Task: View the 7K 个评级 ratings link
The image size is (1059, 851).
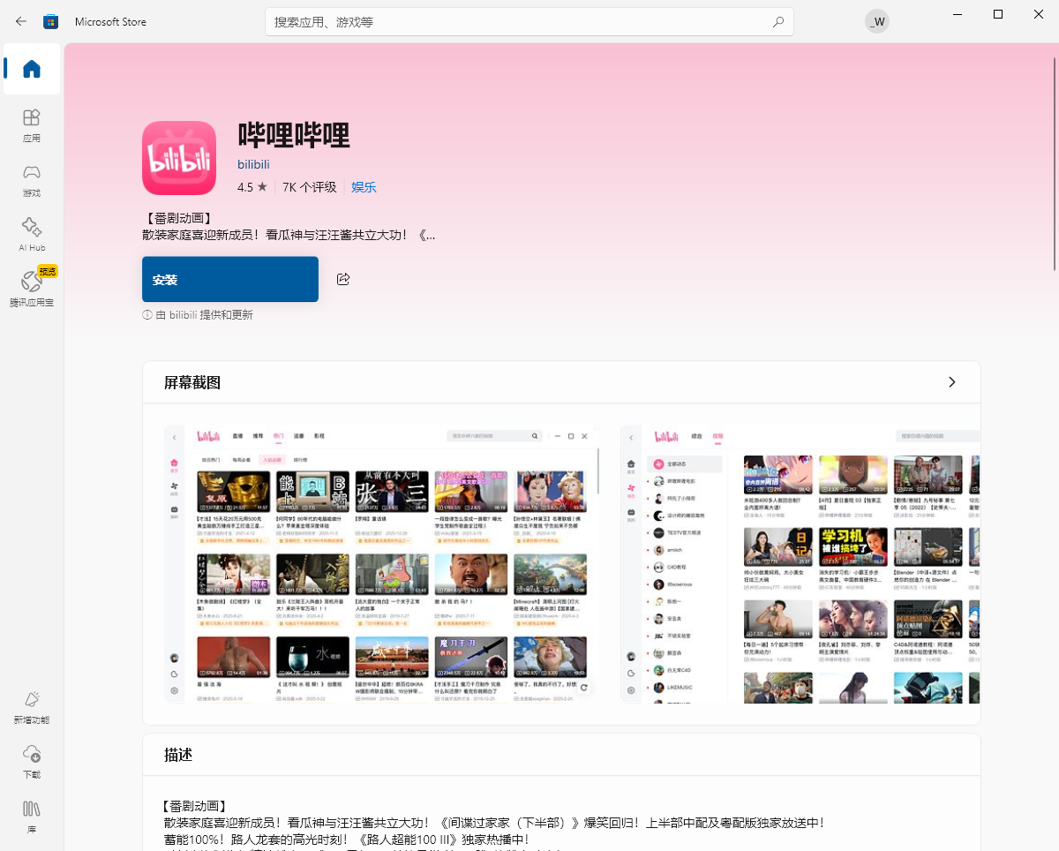Action: point(310,187)
